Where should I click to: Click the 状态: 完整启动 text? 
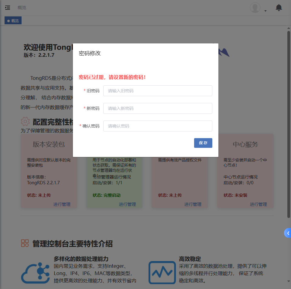coord(107,195)
